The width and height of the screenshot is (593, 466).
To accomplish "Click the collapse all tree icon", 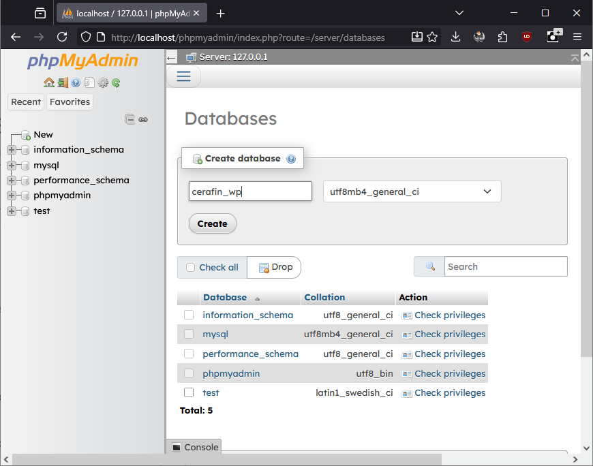I will 130,119.
